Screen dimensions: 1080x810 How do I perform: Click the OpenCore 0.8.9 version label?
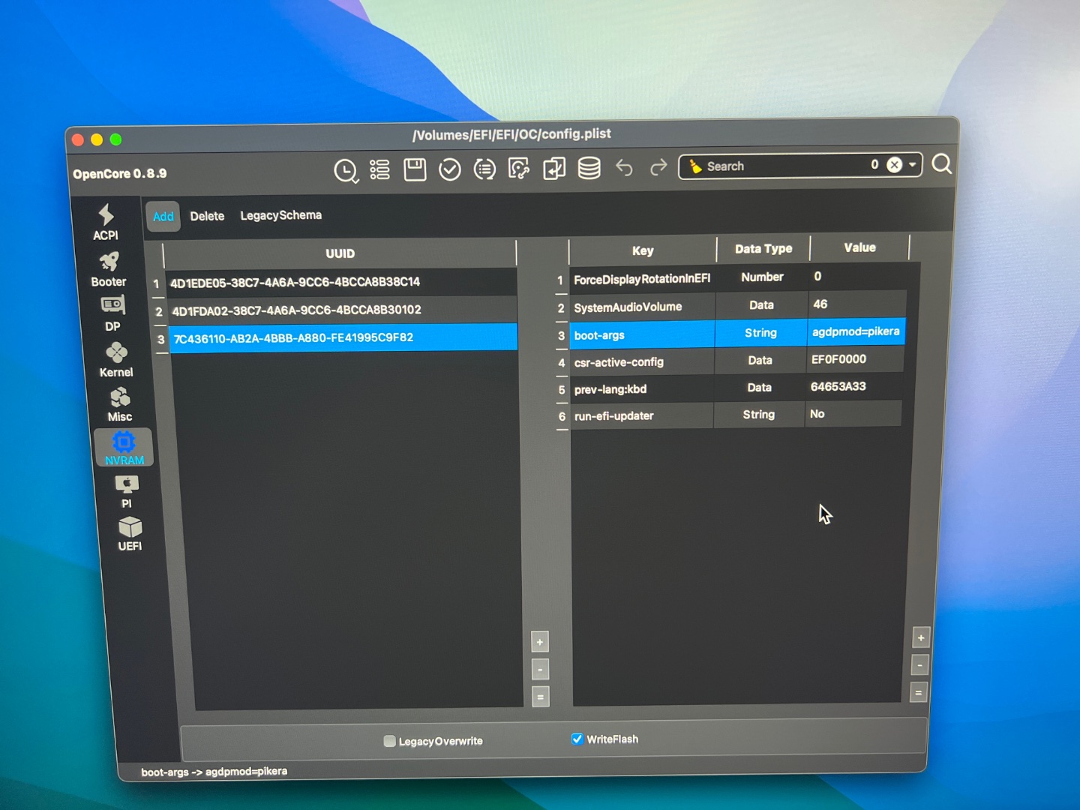click(120, 173)
